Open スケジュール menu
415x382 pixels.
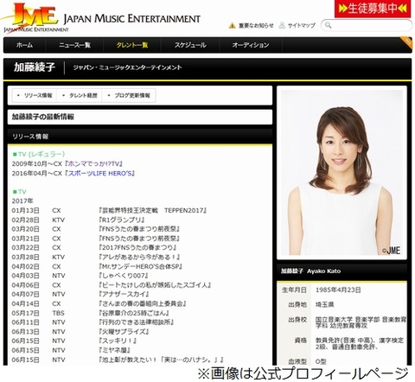coord(190,45)
